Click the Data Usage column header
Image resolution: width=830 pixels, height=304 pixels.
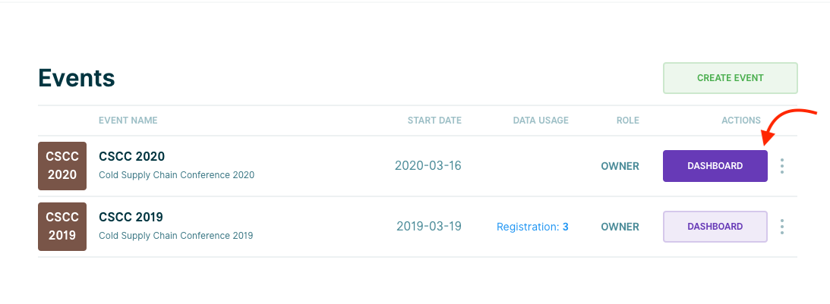point(541,121)
